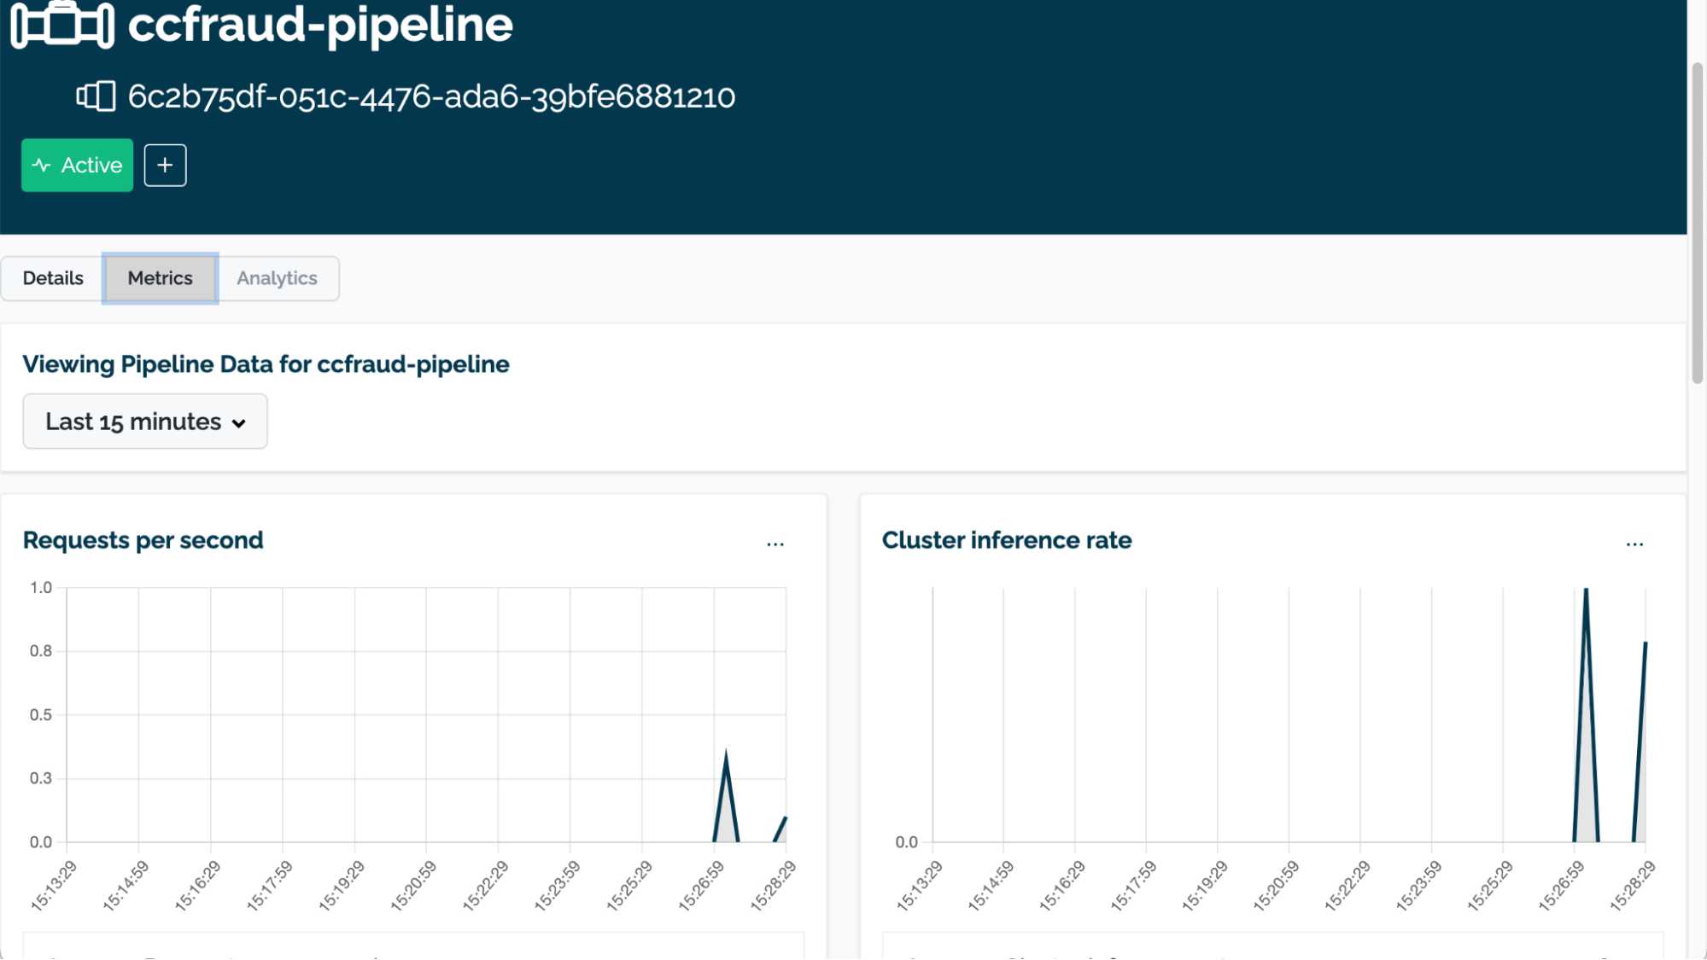
Task: Click the pipeline UUID text
Action: pyautogui.click(x=431, y=96)
